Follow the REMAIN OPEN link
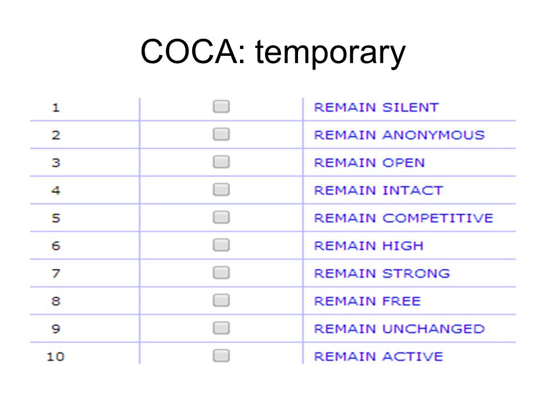 tap(370, 163)
